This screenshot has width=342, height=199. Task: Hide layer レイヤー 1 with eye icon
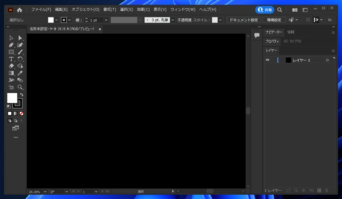267,60
